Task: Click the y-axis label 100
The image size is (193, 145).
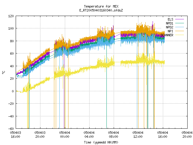Action: 11,28
